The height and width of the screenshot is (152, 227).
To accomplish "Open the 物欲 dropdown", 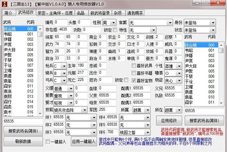I will [173, 81].
